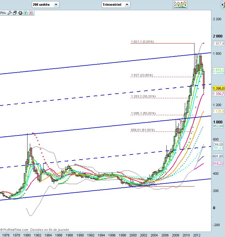Open the indicators chart icon

pos(180,4)
